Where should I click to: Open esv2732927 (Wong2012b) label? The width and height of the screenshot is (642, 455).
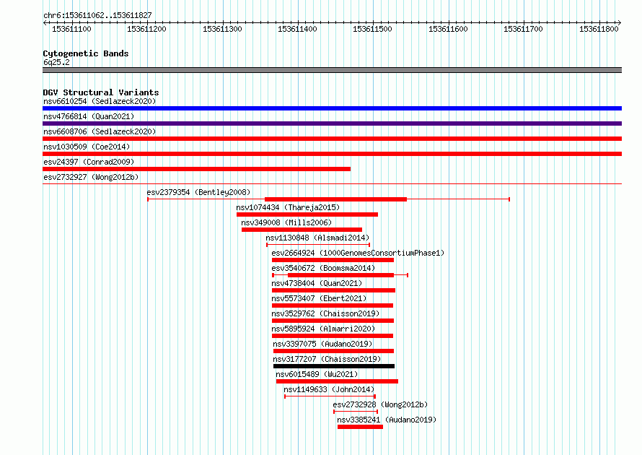tap(91, 177)
